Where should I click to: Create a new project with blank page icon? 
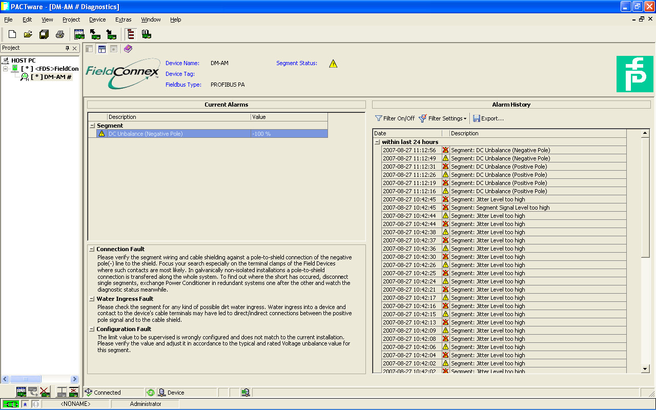coord(12,34)
